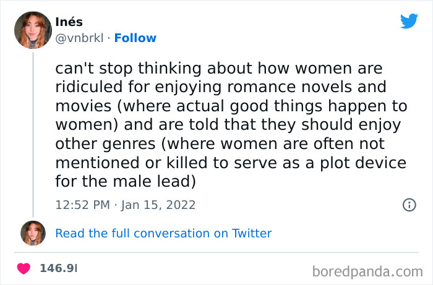
Task: Click the text "for the male lead)"
Action: tap(126, 181)
